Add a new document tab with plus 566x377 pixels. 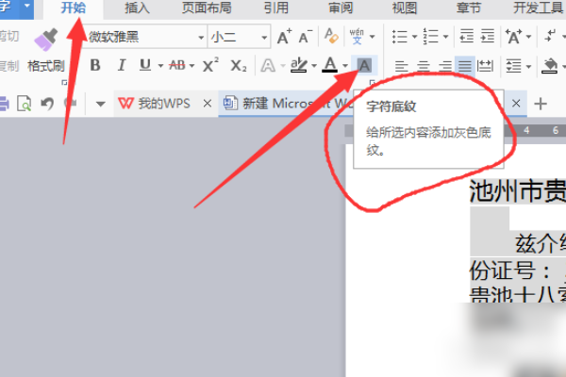click(541, 104)
